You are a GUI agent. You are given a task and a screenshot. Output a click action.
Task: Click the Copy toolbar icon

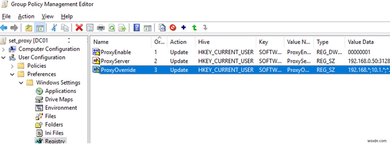coord(65,28)
